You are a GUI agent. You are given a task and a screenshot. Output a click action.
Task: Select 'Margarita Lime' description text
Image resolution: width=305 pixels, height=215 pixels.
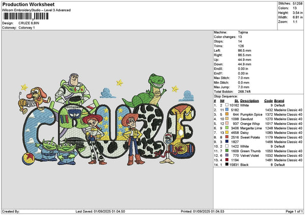[x=251, y=128]
